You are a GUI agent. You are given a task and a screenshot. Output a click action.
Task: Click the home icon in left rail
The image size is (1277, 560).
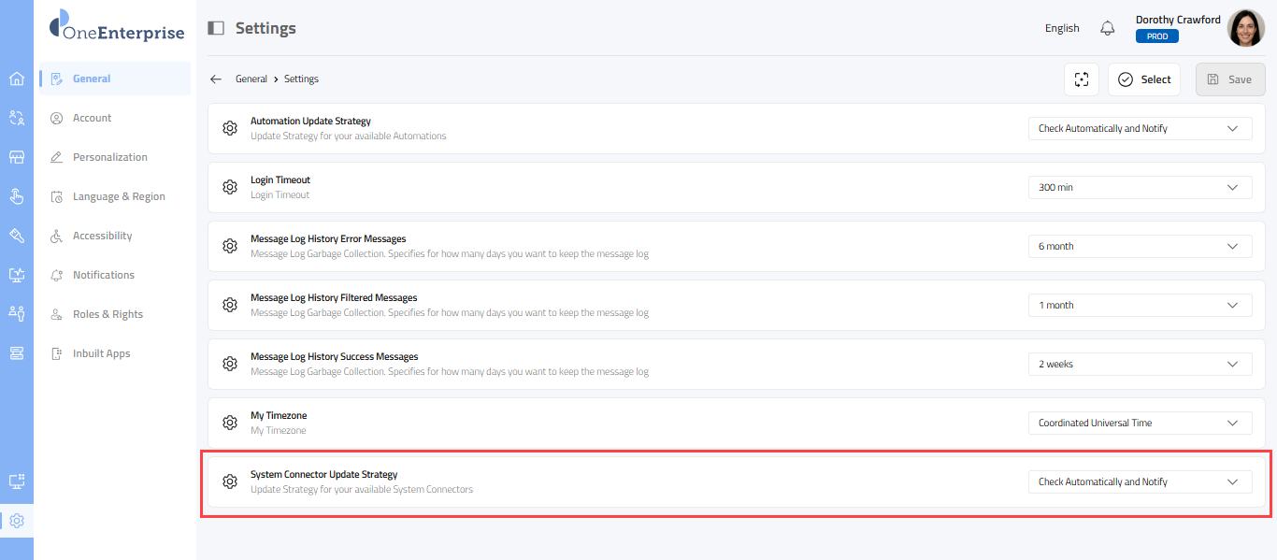16,79
